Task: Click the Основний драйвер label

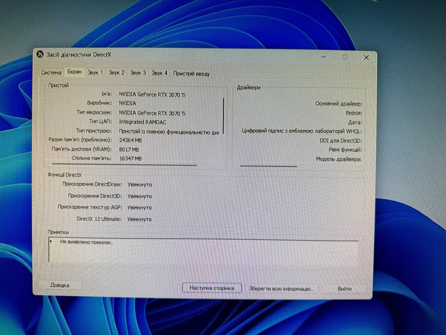Action: [x=338, y=104]
